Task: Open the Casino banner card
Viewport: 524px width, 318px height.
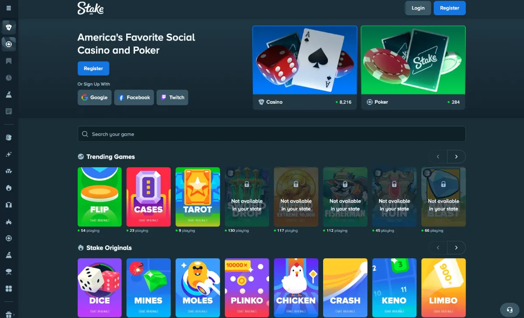Action: 305,68
